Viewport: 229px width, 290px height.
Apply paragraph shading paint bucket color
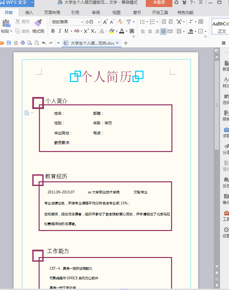point(191,31)
